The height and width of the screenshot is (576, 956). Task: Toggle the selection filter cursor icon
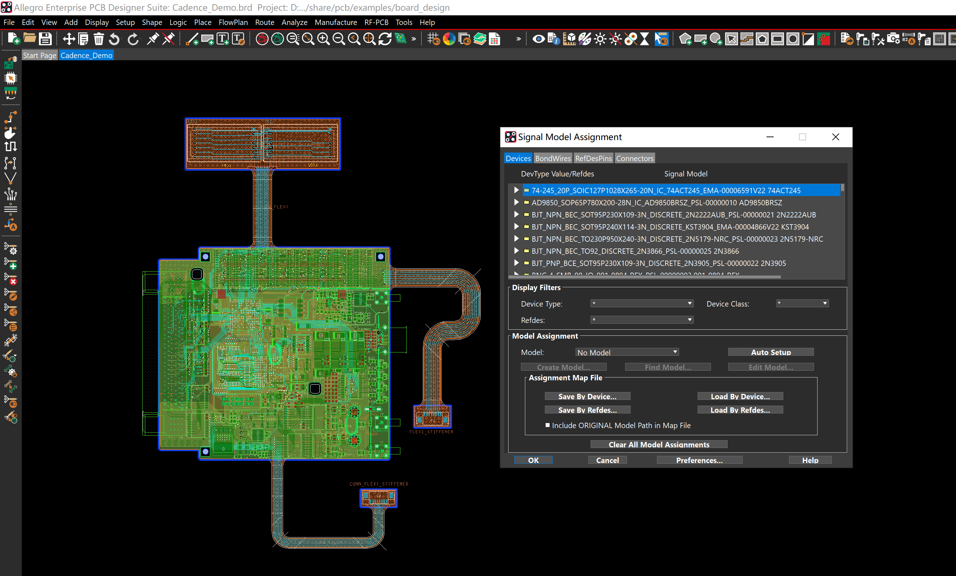[662, 39]
